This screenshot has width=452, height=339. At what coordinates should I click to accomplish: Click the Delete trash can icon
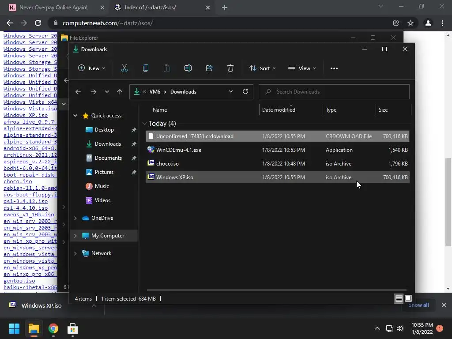coord(230,68)
